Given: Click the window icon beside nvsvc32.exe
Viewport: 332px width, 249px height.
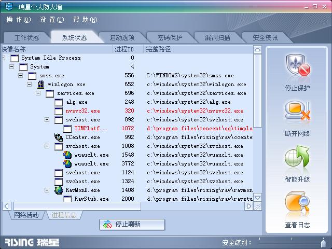Looking at the screenshot, I should coord(59,111).
